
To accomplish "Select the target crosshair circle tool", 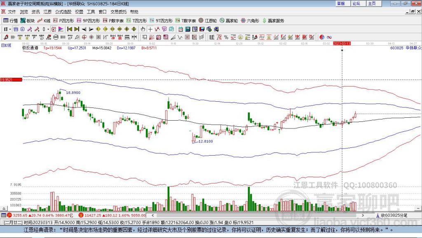I will point(84,37).
